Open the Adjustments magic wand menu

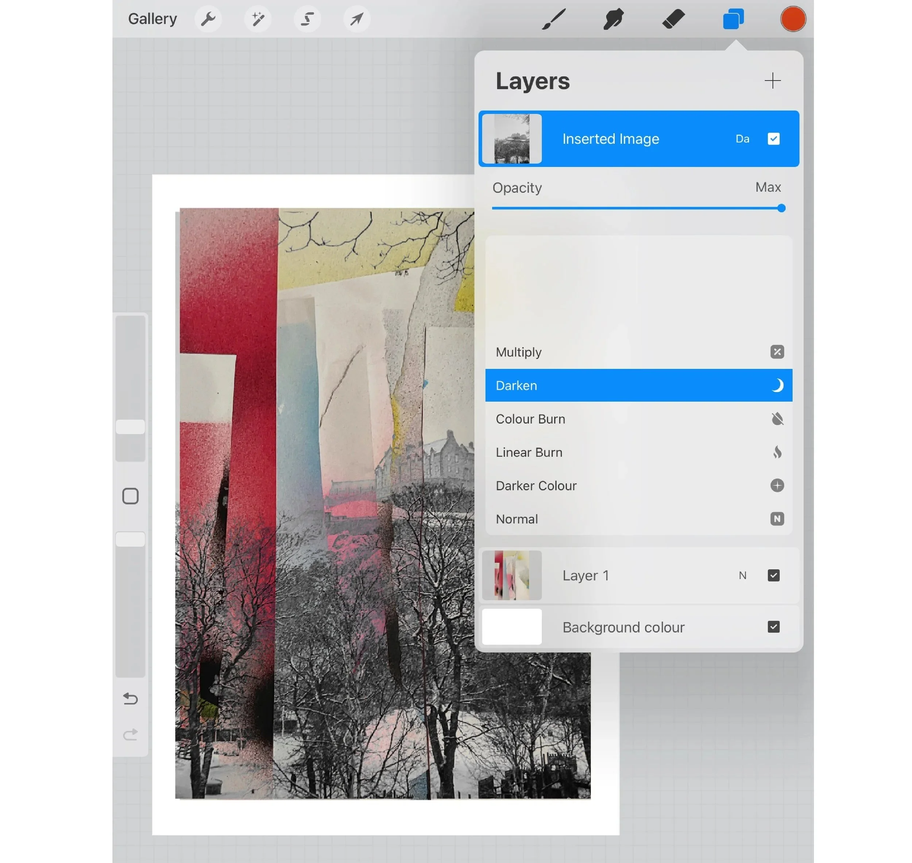[258, 19]
